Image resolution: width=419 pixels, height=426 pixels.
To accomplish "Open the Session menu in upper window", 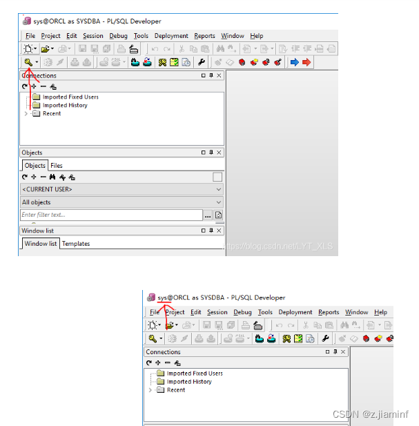I will coord(93,36).
